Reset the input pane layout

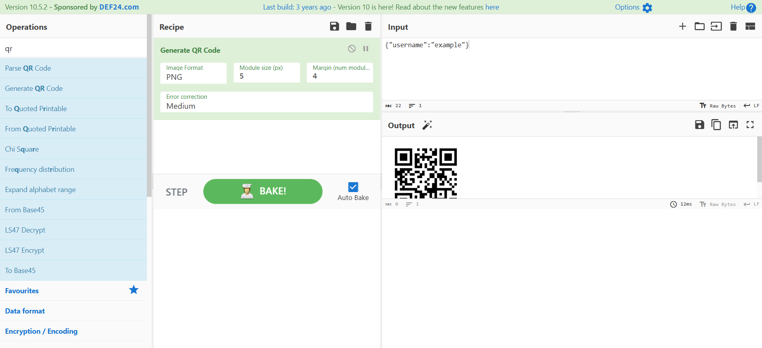pos(750,27)
